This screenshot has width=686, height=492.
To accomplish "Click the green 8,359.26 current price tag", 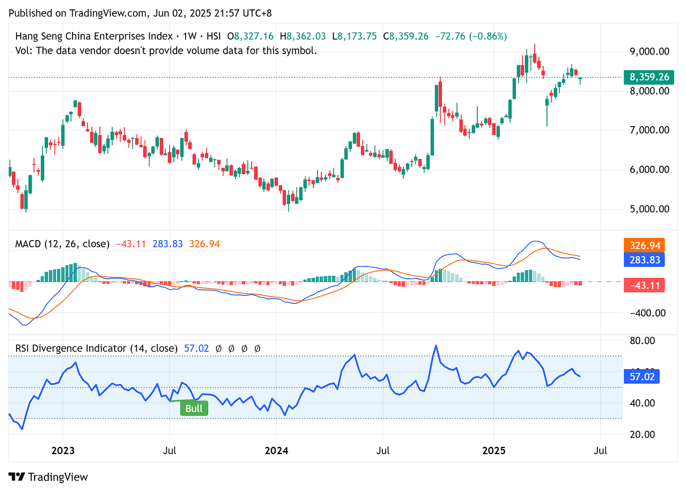I will 649,77.
